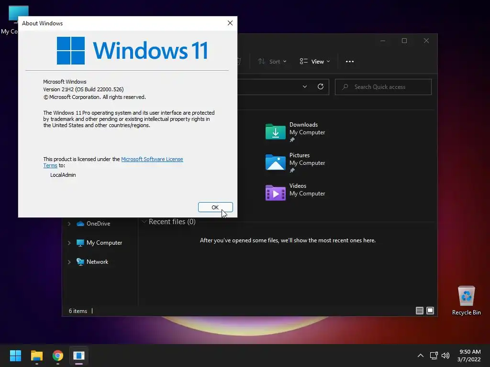Image resolution: width=490 pixels, height=367 pixels.
Task: Click the 'LocalAdmin' licensee text
Action: [x=63, y=175]
